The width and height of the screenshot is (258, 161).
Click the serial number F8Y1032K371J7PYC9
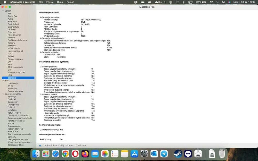coord(91,20)
